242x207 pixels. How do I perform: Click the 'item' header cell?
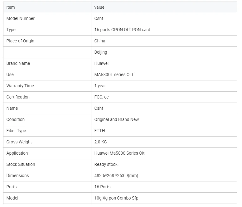click(x=11, y=7)
